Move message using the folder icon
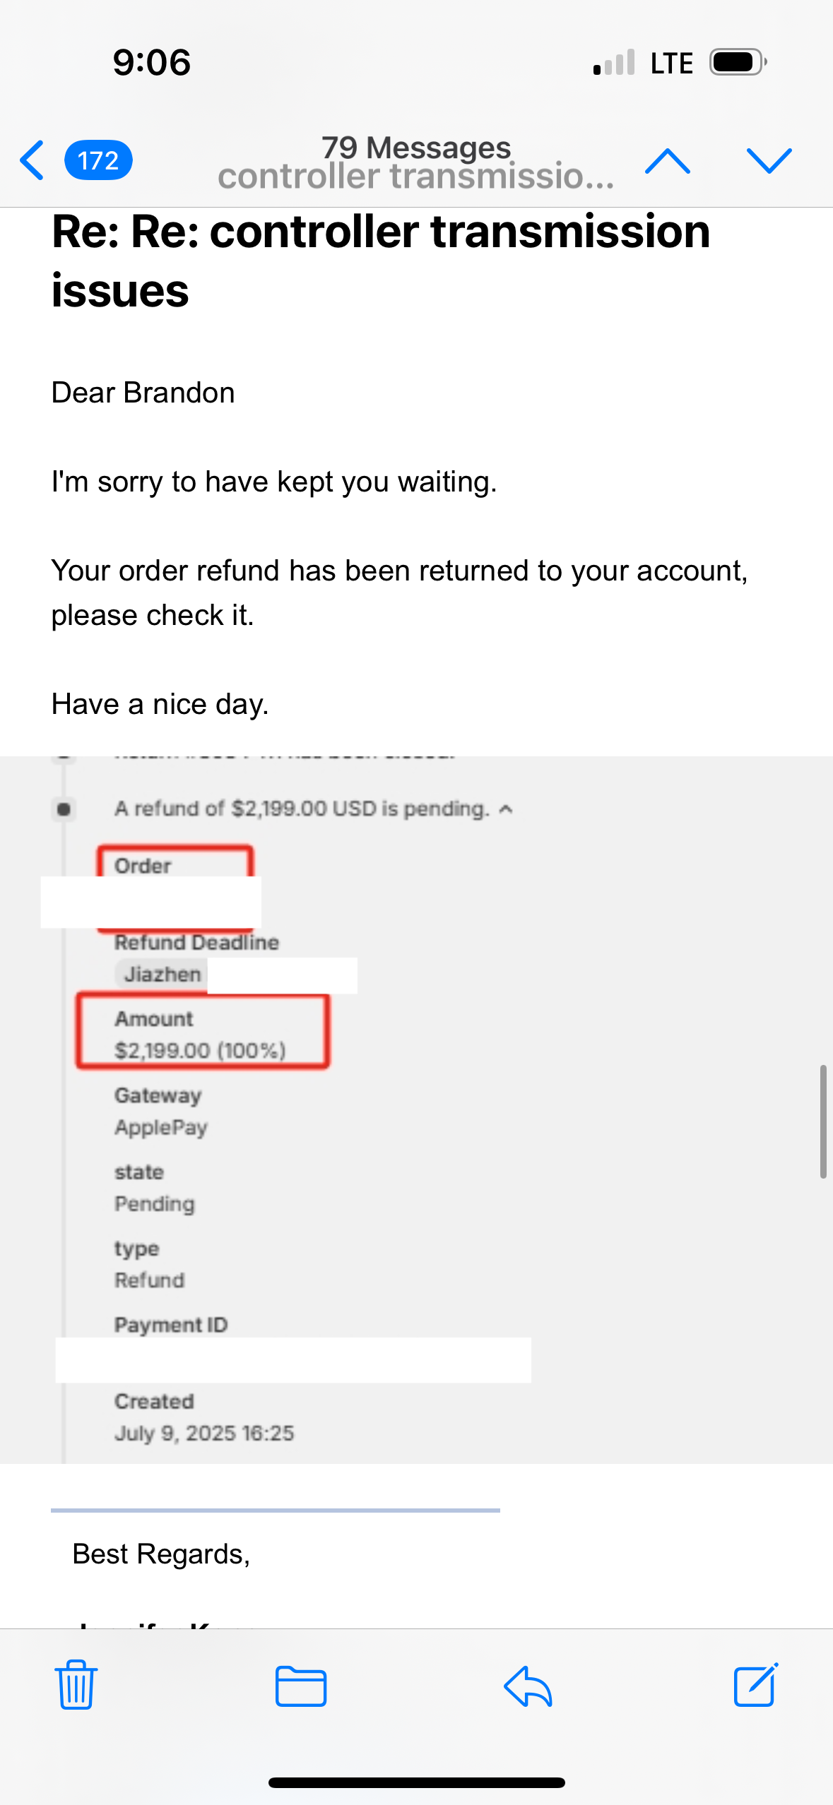This screenshot has height=1805, width=833. pyautogui.click(x=301, y=1685)
